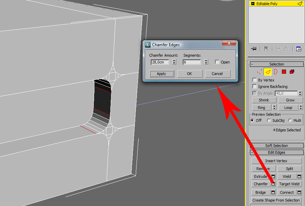Close the Chamfer Edges dialog
The image size is (305, 206).
229,43
